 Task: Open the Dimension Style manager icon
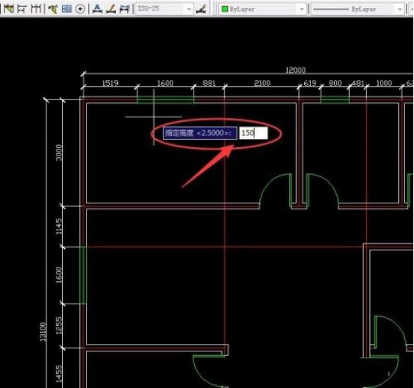201,9
